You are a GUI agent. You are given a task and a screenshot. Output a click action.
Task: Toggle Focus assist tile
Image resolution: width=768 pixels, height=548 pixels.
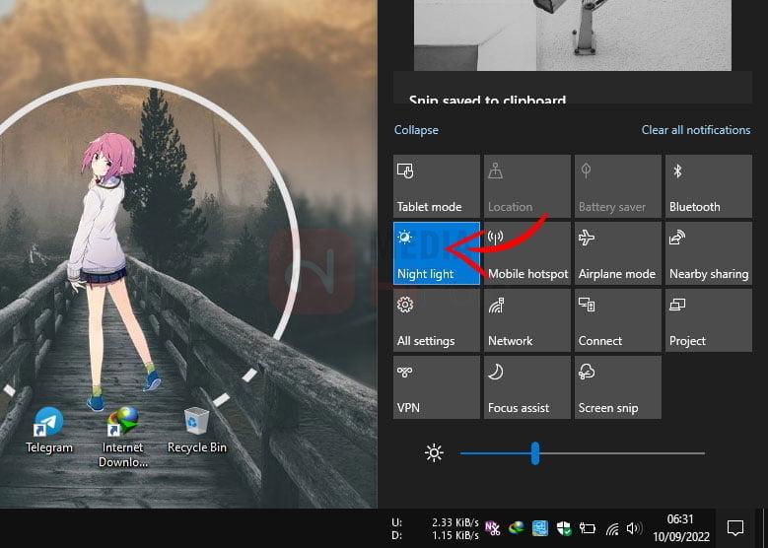pos(527,387)
